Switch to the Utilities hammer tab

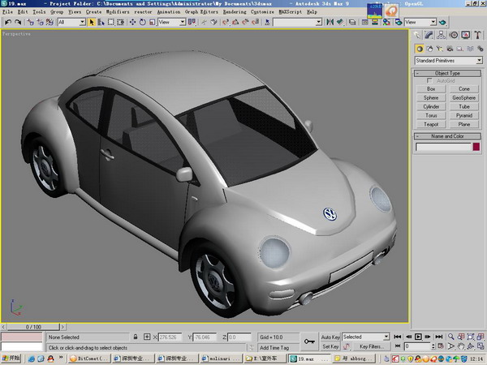click(x=478, y=35)
